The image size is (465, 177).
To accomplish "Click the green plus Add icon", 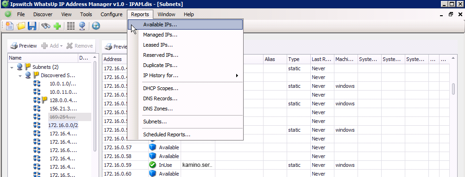I will 57,26.
